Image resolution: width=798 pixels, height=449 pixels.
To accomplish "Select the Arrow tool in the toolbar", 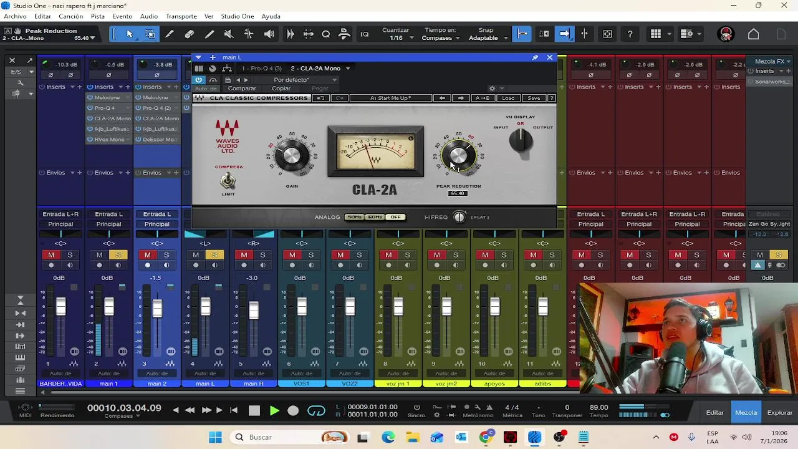I will point(130,34).
